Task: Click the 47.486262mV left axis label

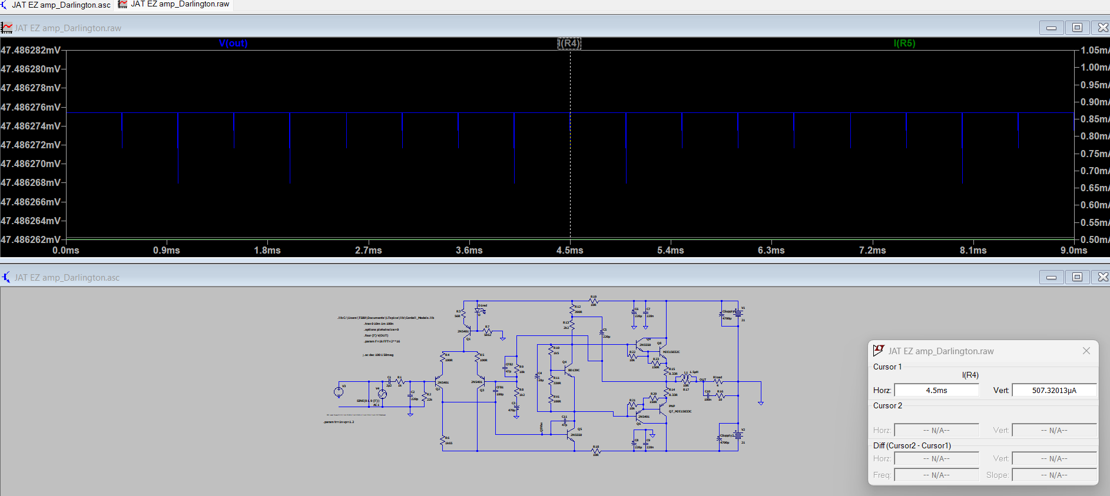Action: tap(31, 239)
